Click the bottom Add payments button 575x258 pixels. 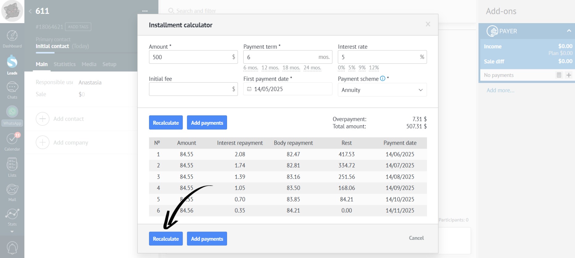tap(207, 239)
